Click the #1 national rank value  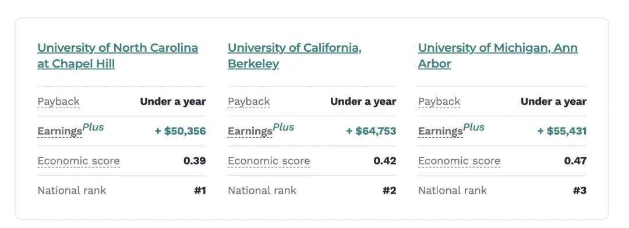200,190
